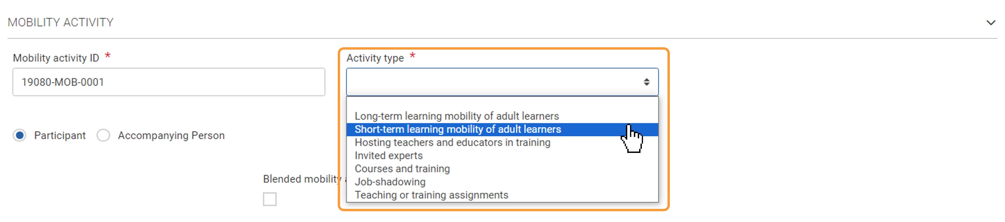Viewport: 1005px width, 222px height.
Task: Click the Mobility Activity section header
Action: click(x=61, y=23)
